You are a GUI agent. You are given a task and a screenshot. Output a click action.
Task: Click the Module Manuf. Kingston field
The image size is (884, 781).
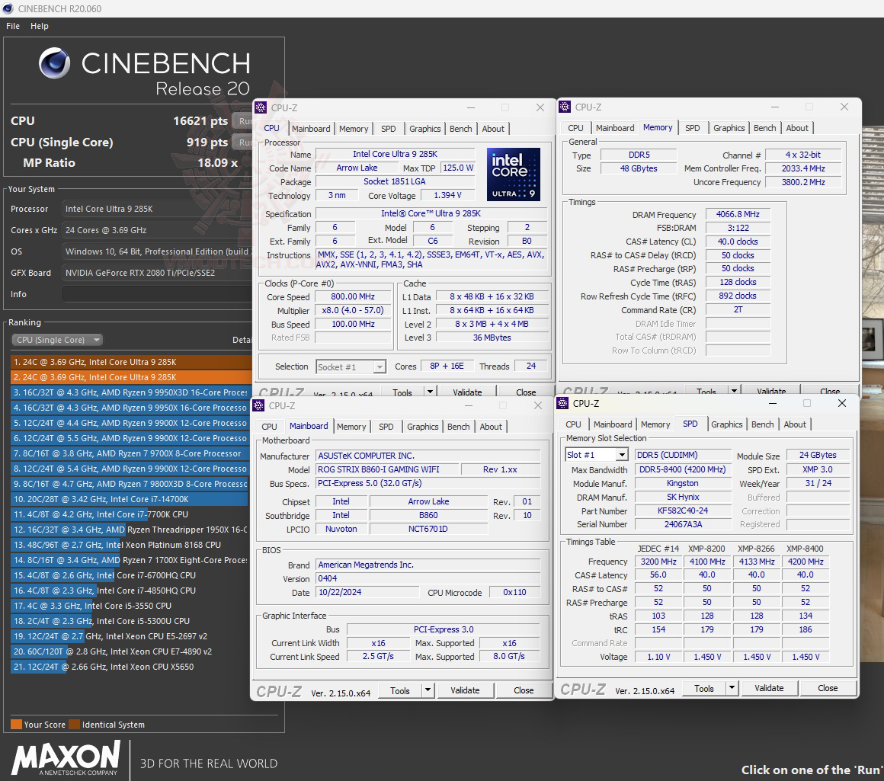point(683,483)
